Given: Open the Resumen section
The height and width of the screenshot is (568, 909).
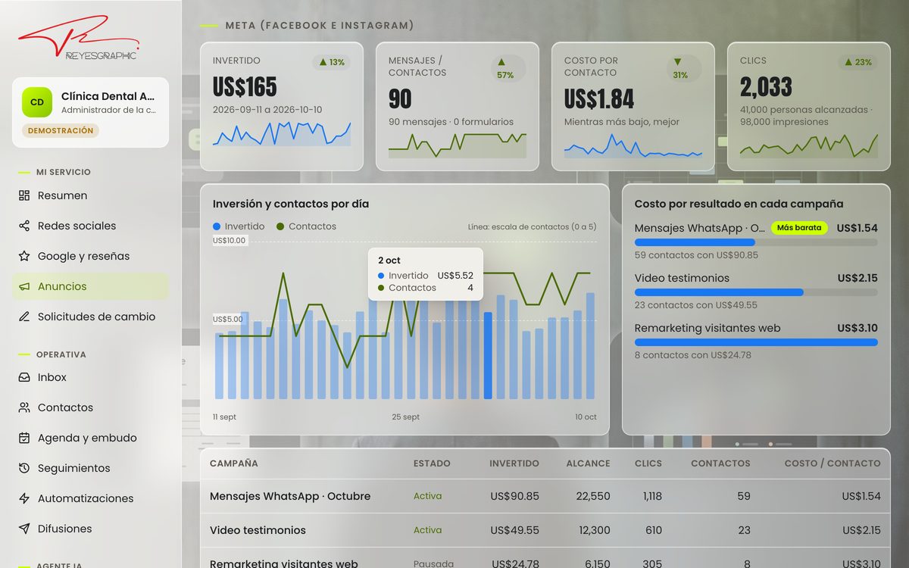Looking at the screenshot, I should 90,195.
